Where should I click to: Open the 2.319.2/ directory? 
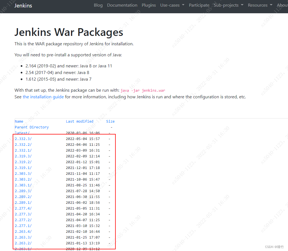(23, 162)
